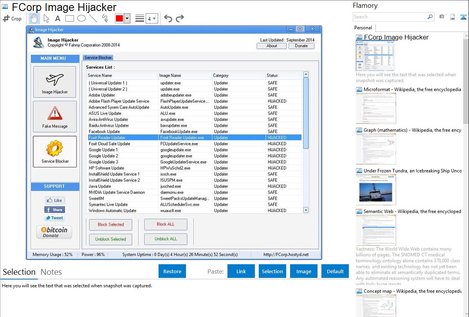Open the Microformat Wikipedia snapshot thumbnail
Viewport: 469px width, 317px height.
[x=376, y=108]
